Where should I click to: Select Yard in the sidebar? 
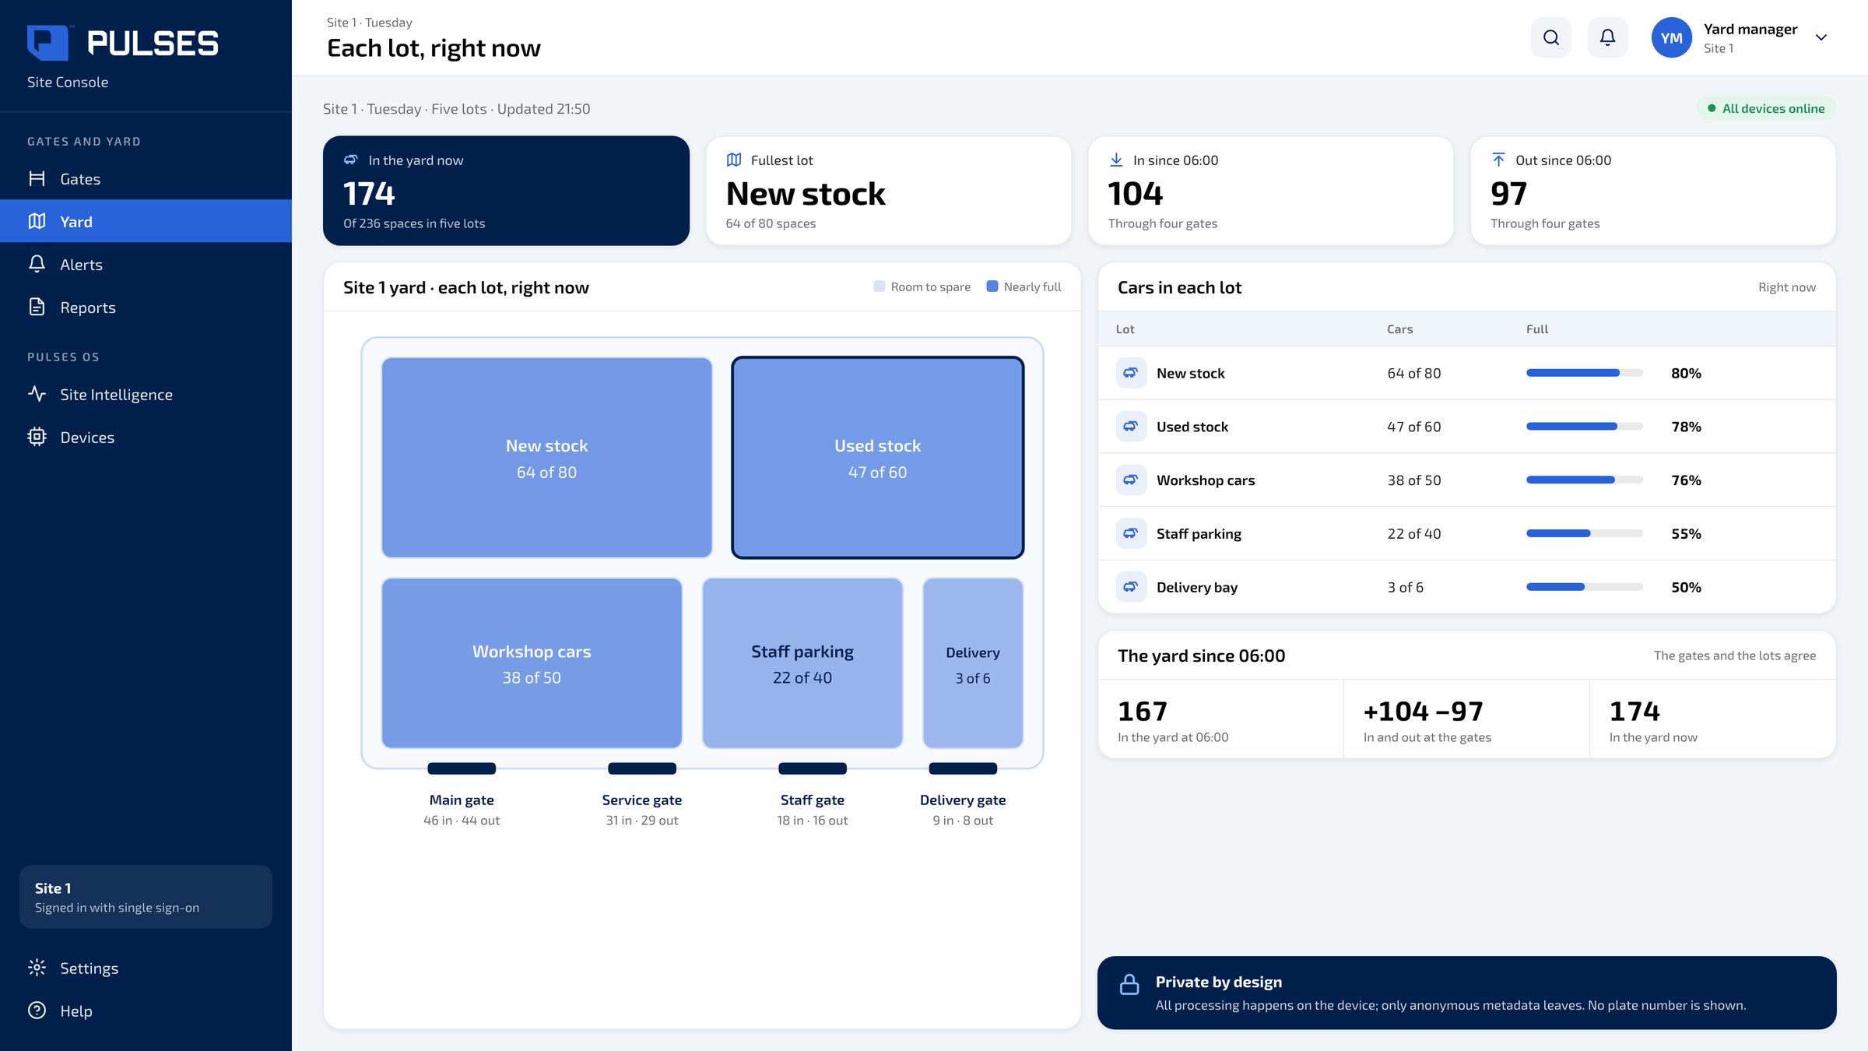[x=146, y=221]
